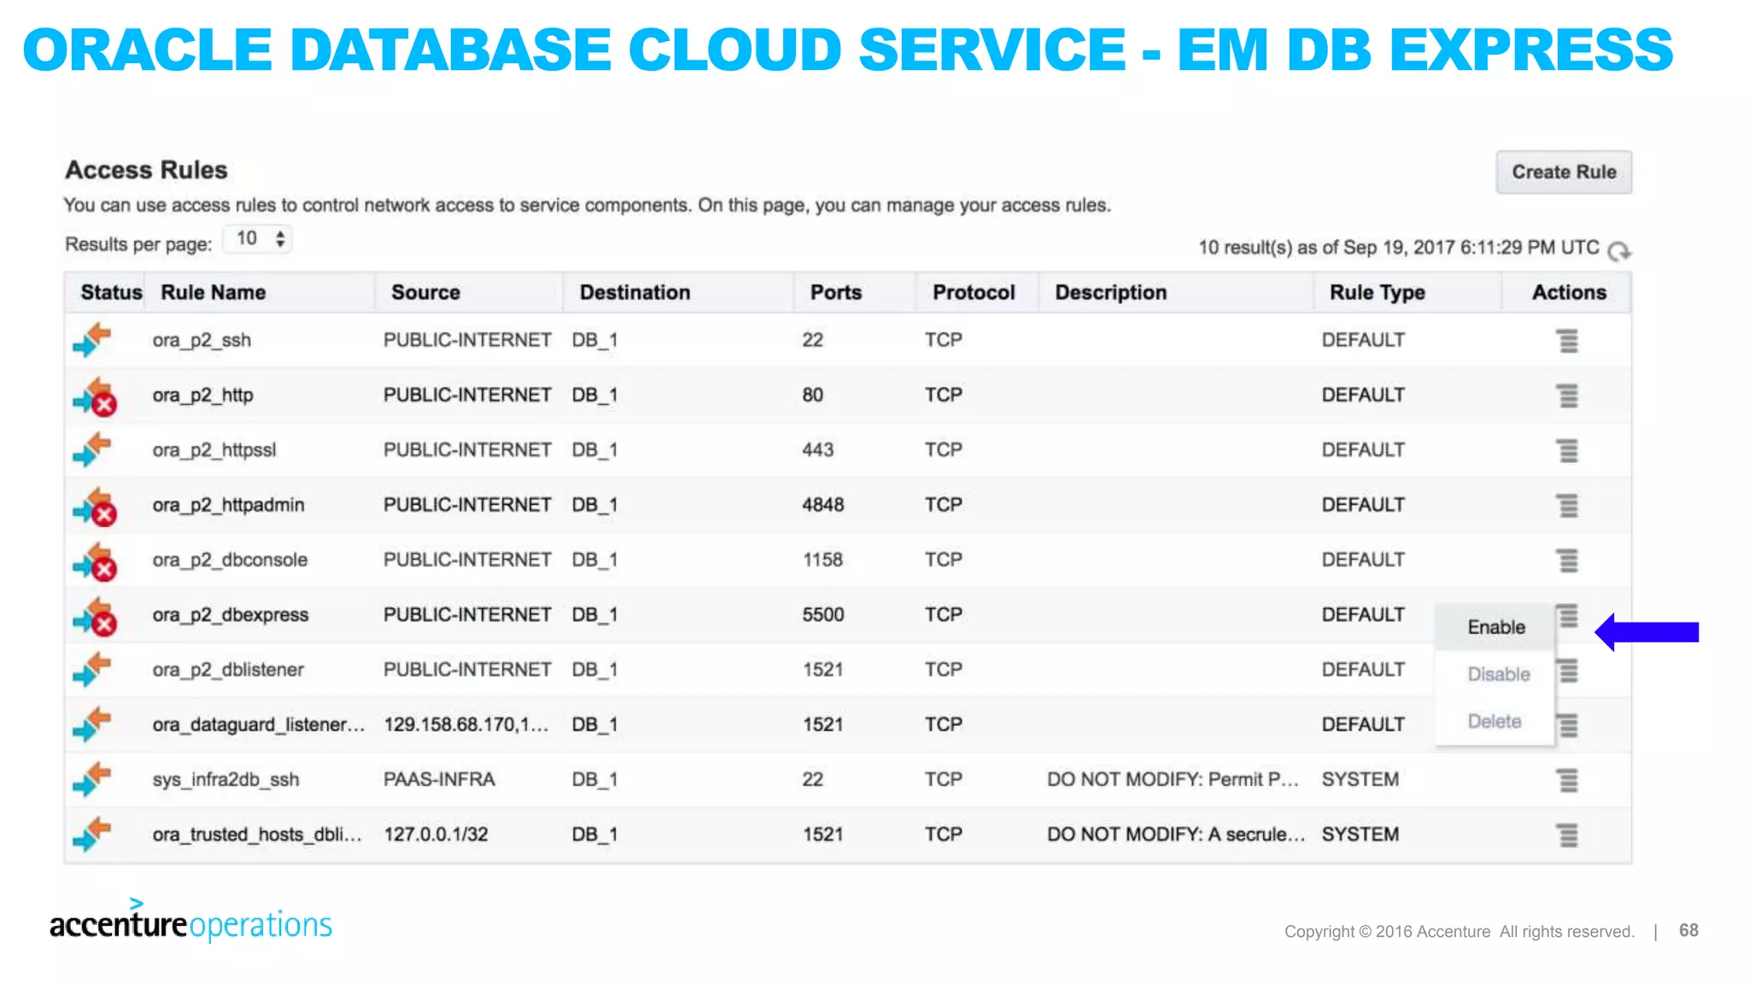Open the Results per page dropdown
1749x984 pixels.
point(258,239)
